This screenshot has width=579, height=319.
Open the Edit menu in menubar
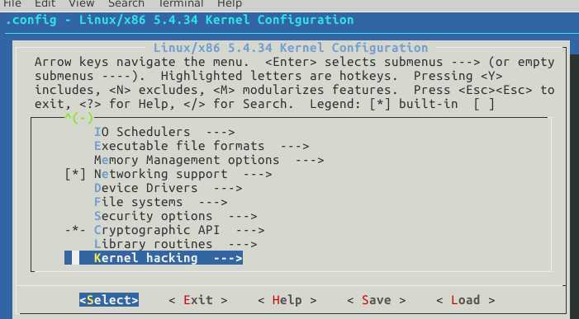coord(45,3)
